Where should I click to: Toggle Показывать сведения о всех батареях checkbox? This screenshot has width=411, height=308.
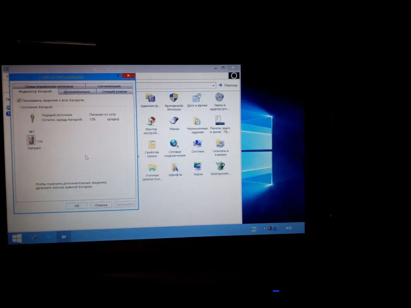[19, 100]
